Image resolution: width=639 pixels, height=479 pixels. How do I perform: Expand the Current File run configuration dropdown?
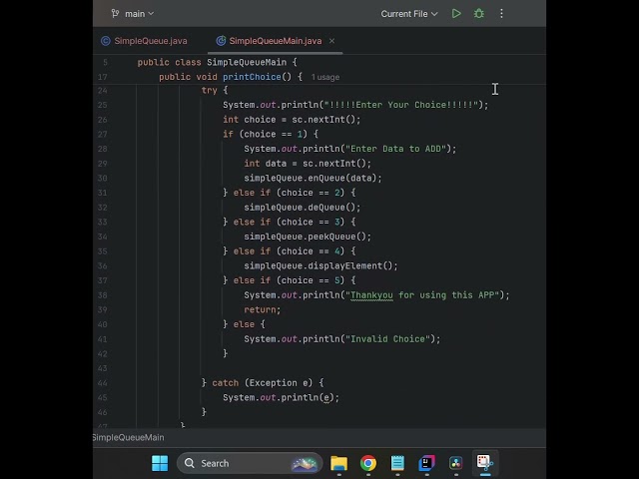coord(409,14)
